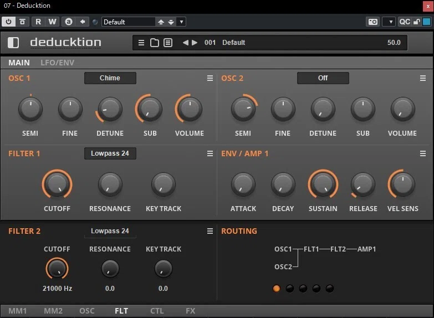Enable Read automation R button

coord(38,22)
